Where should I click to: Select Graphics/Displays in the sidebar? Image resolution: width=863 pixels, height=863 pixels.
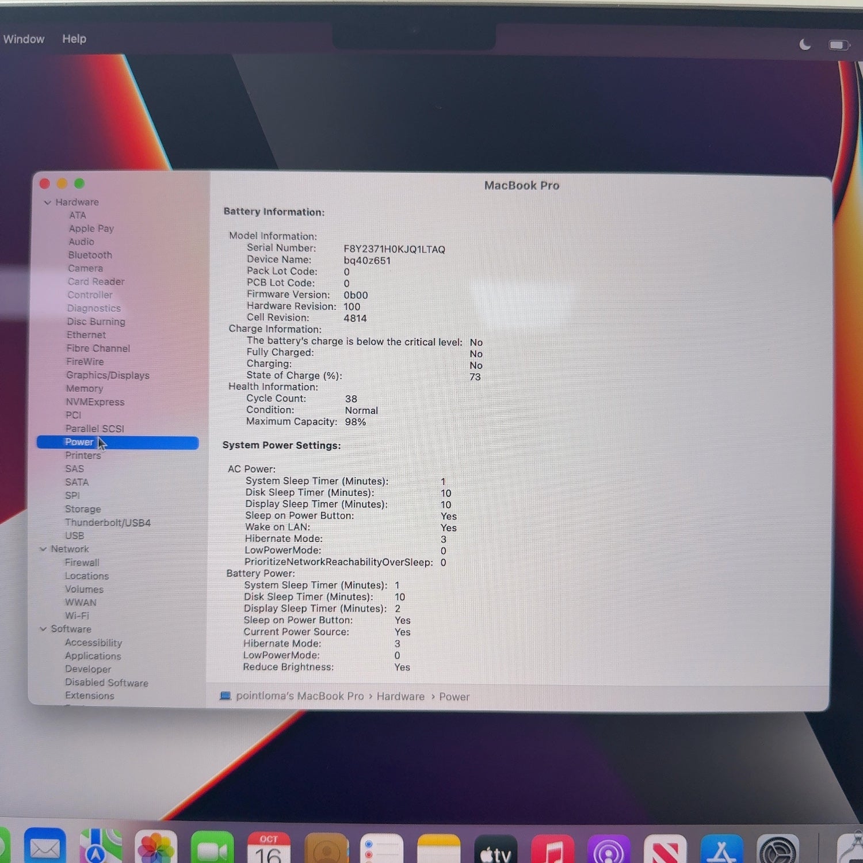pos(108,375)
